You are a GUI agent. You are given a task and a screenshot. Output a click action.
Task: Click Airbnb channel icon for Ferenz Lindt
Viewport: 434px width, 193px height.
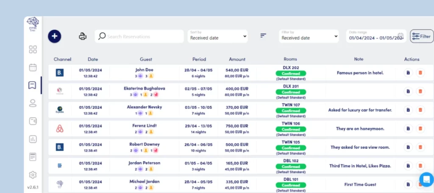pos(60,129)
